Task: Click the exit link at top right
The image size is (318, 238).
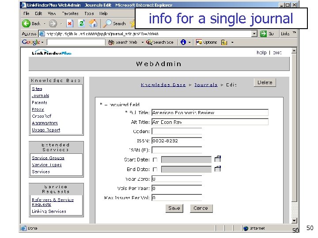Action: (x=277, y=52)
